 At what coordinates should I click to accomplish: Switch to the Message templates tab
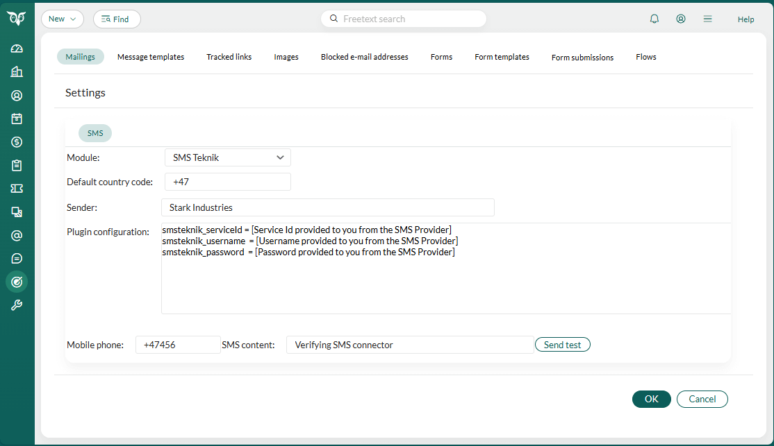point(151,57)
